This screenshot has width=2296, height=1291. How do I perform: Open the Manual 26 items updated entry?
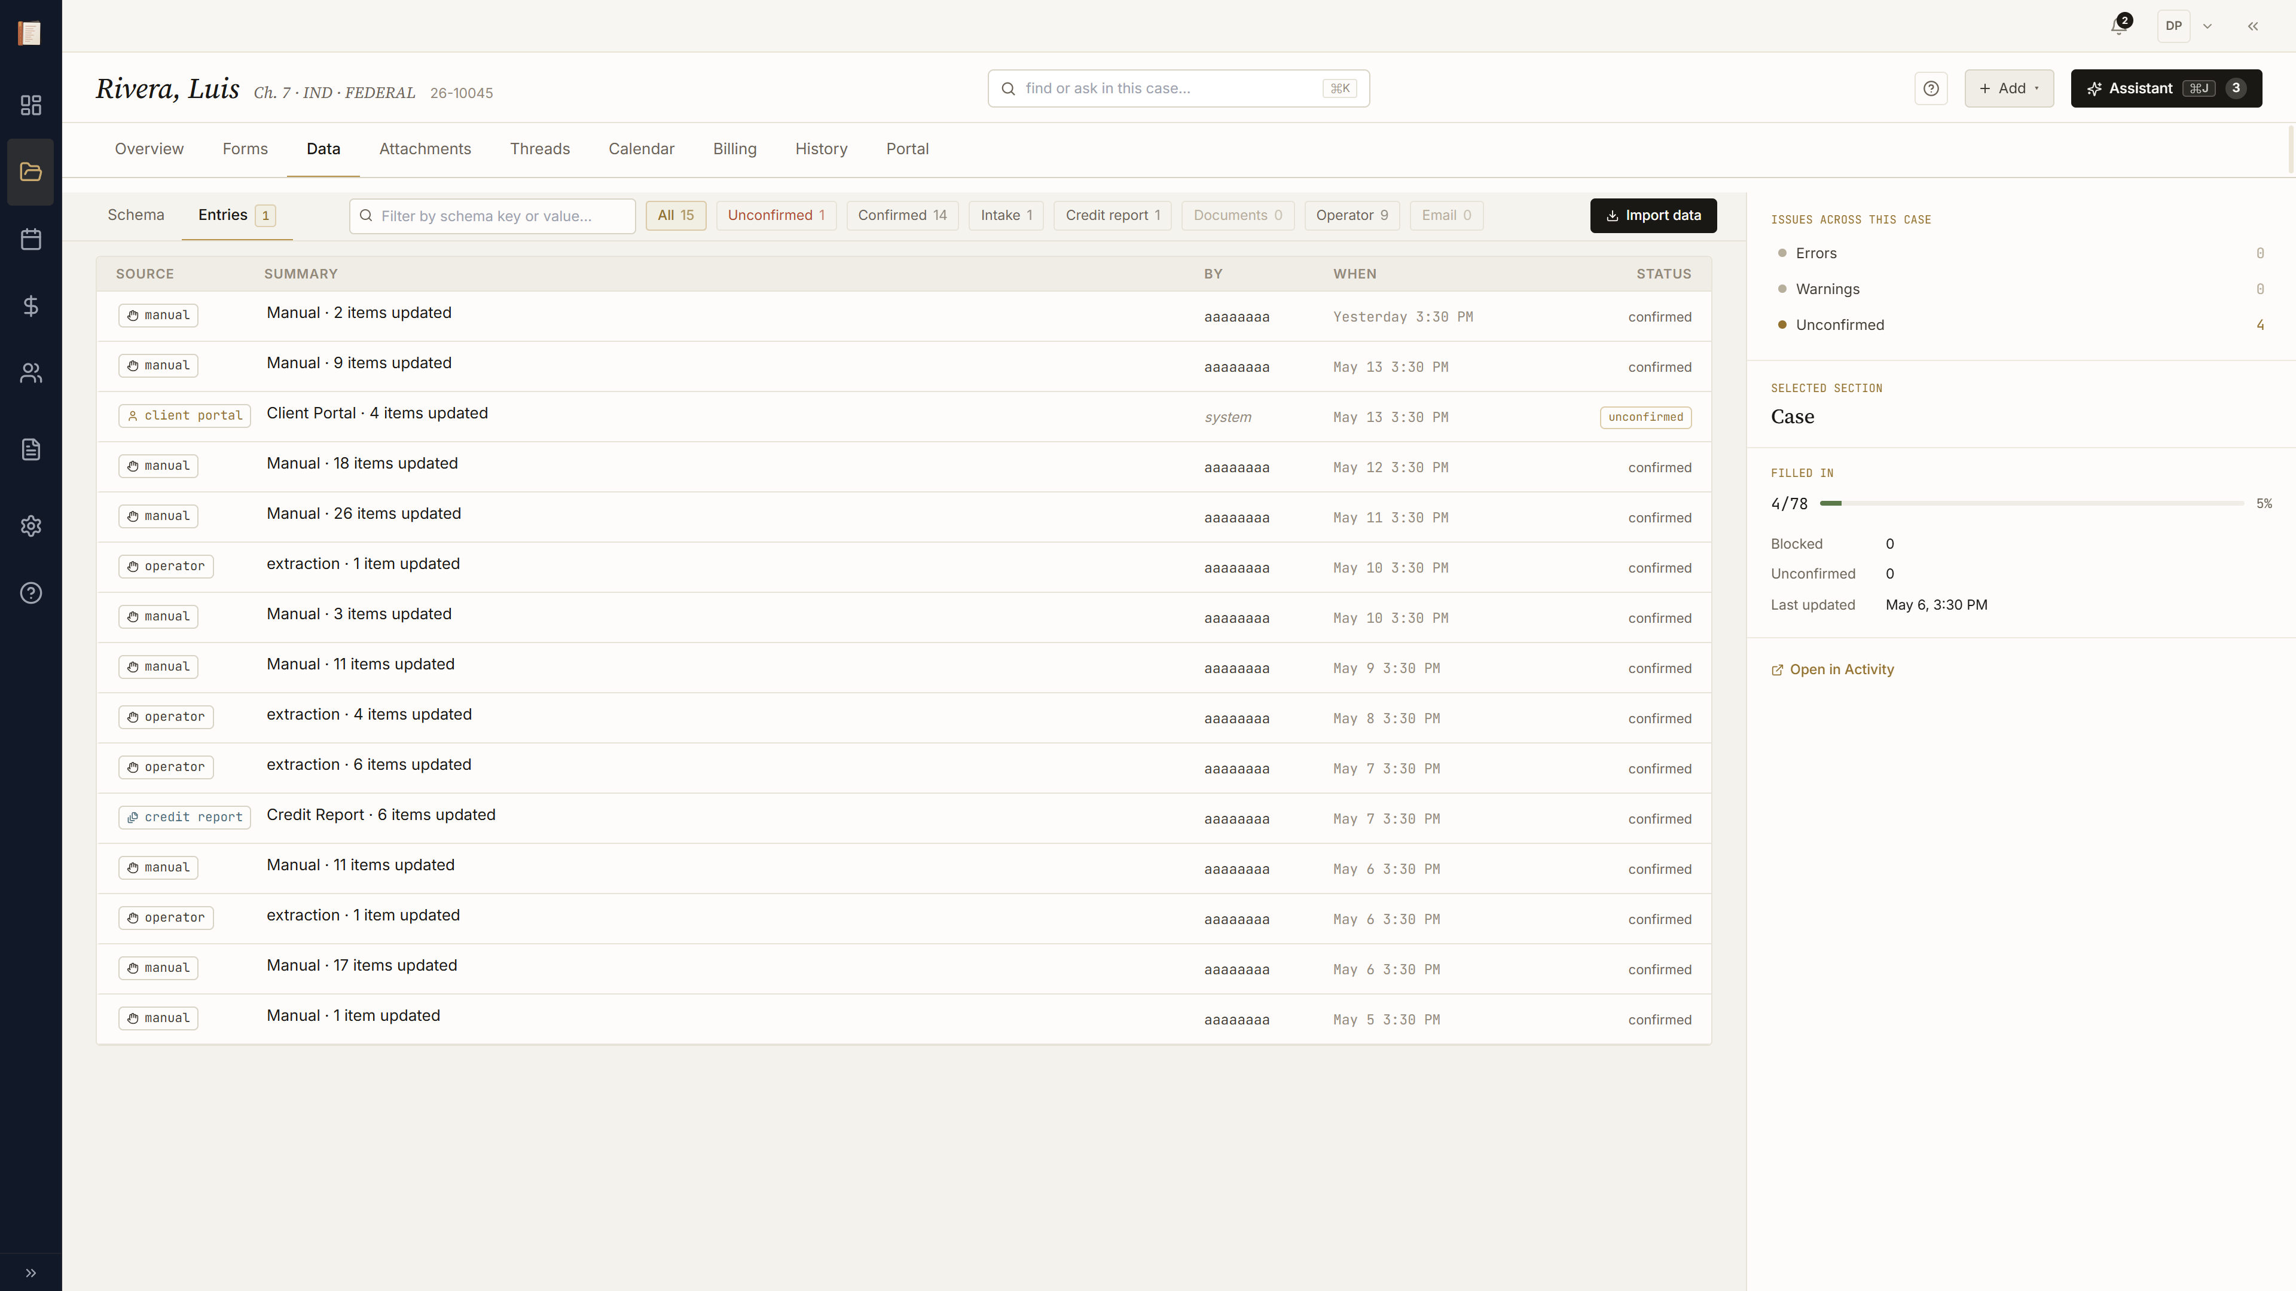click(x=904, y=517)
